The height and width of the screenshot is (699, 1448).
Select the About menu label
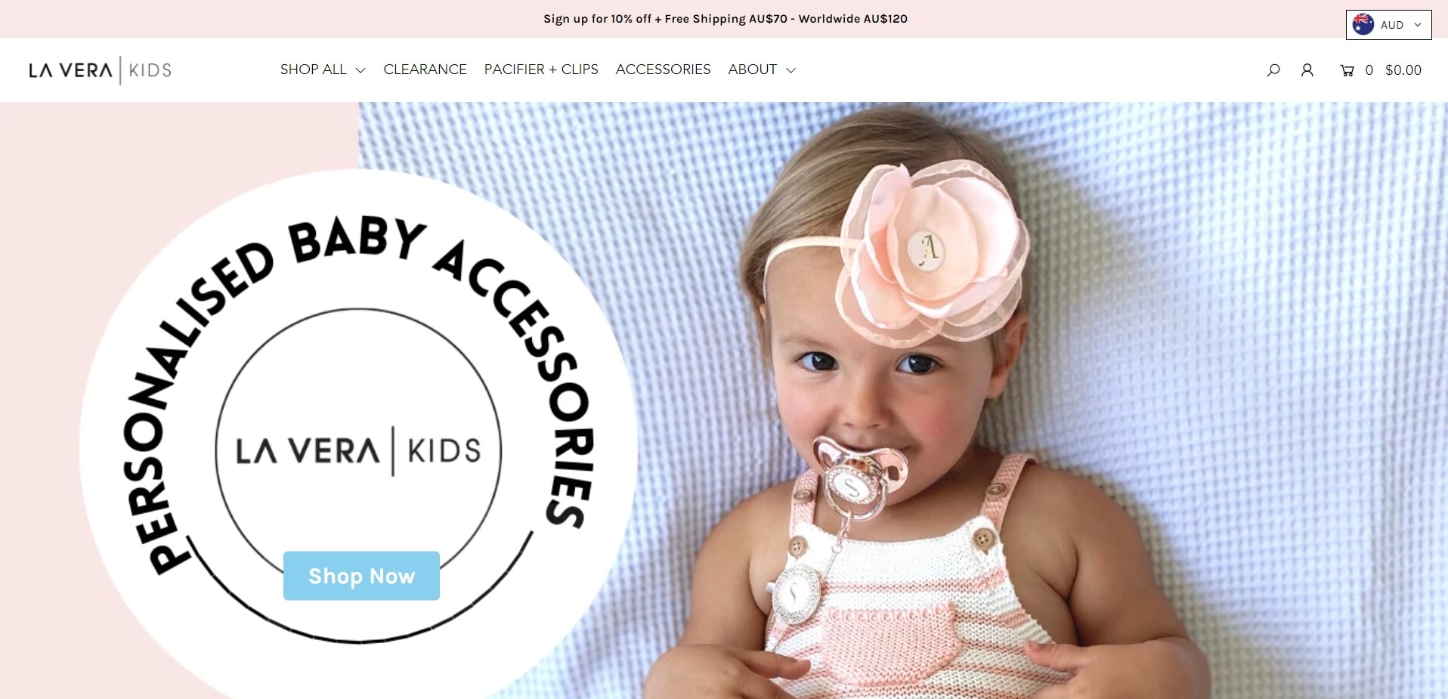tap(752, 70)
